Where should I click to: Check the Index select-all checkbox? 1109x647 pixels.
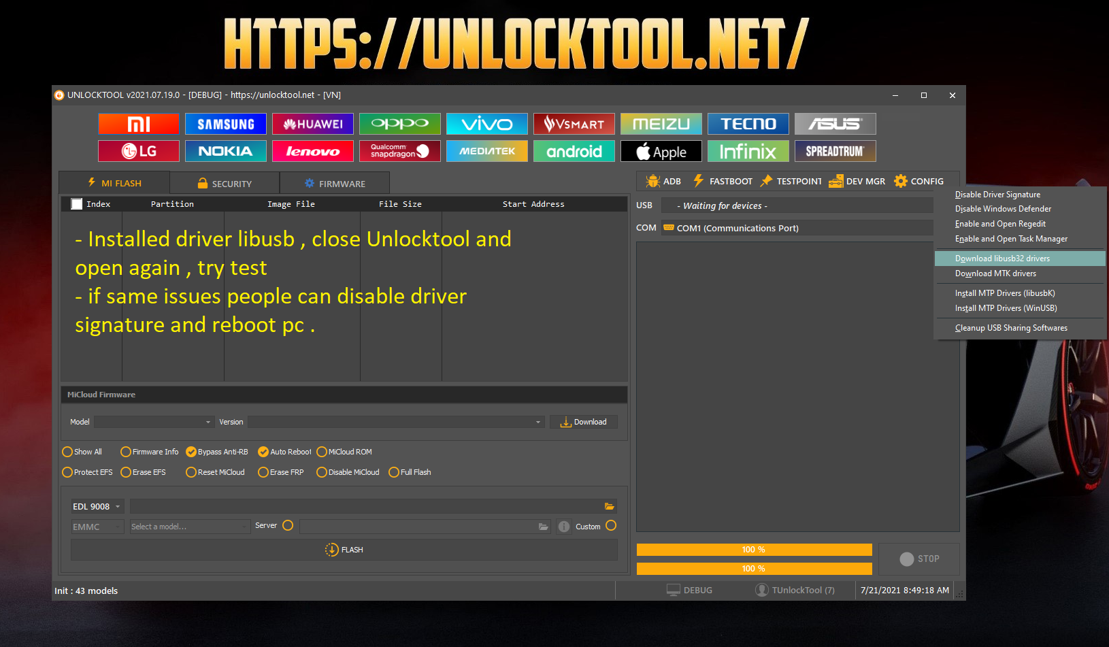pyautogui.click(x=77, y=204)
